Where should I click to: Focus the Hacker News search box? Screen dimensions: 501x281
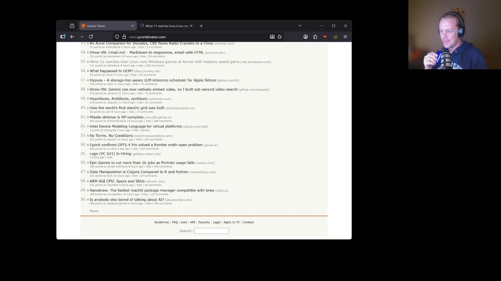click(211, 231)
